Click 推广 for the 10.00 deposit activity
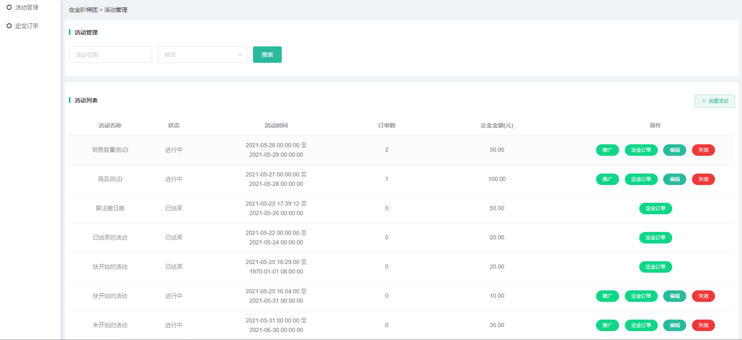Screen dimensions: 742x340 click(x=607, y=296)
